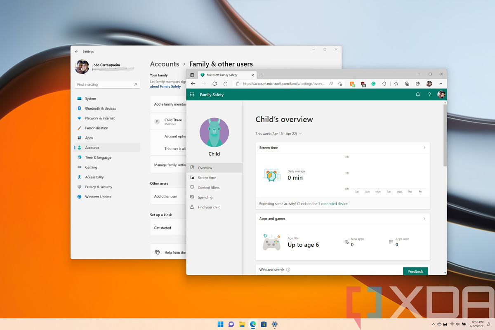Open Bluetooth & devices in Settings
The image size is (495, 330).
pyautogui.click(x=107, y=108)
